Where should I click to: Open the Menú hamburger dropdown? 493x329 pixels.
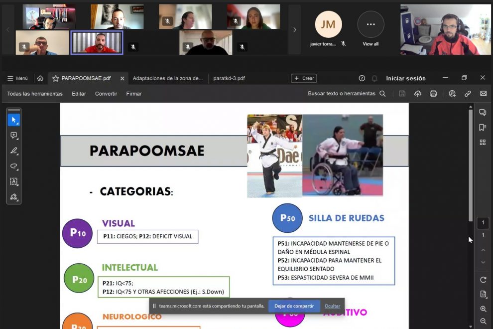tap(17, 78)
